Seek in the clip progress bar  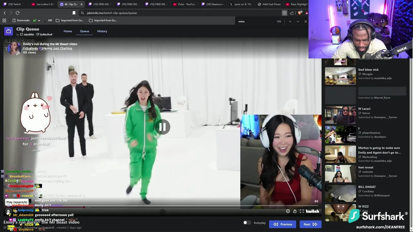tap(162, 206)
